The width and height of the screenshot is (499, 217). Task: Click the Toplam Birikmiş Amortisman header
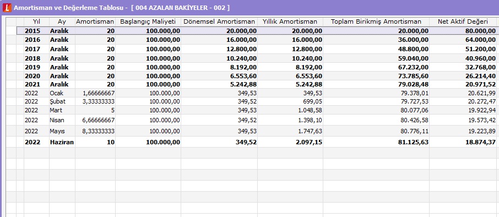(x=376, y=21)
